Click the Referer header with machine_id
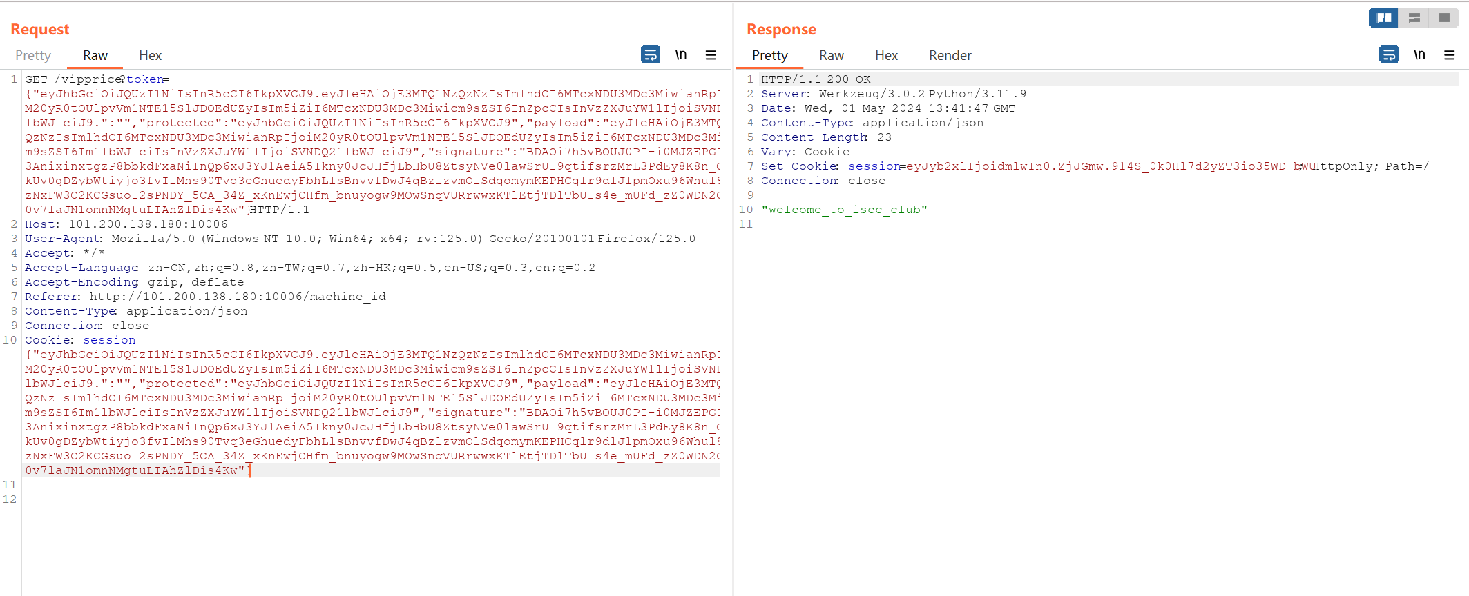This screenshot has height=596, width=1469. tap(206, 297)
